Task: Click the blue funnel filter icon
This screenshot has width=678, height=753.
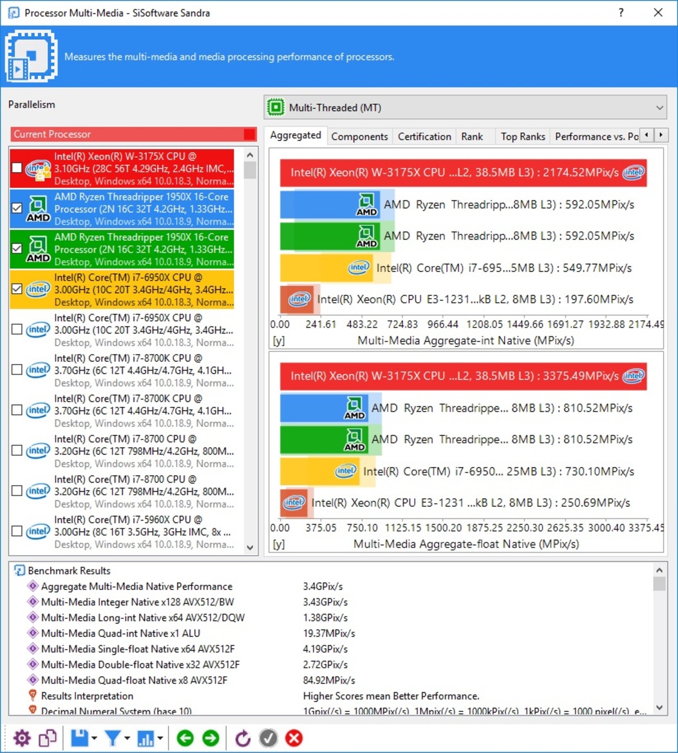Action: tap(113, 738)
